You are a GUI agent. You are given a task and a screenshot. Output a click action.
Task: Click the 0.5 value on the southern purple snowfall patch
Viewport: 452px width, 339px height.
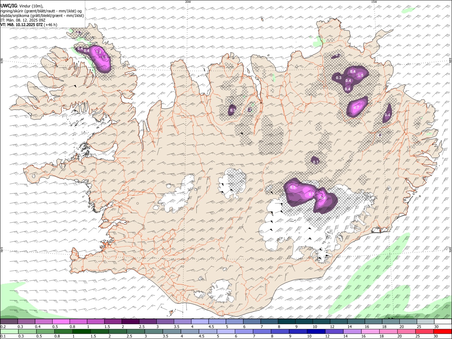[293, 188]
